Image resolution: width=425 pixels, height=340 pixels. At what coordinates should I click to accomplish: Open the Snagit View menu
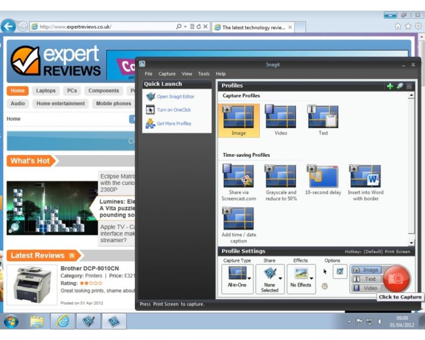pyautogui.click(x=187, y=74)
